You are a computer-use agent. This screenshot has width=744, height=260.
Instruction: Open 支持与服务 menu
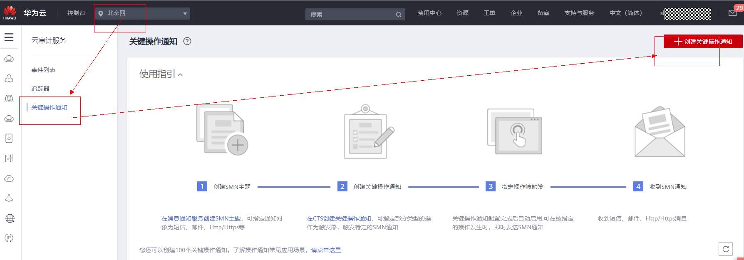[579, 13]
